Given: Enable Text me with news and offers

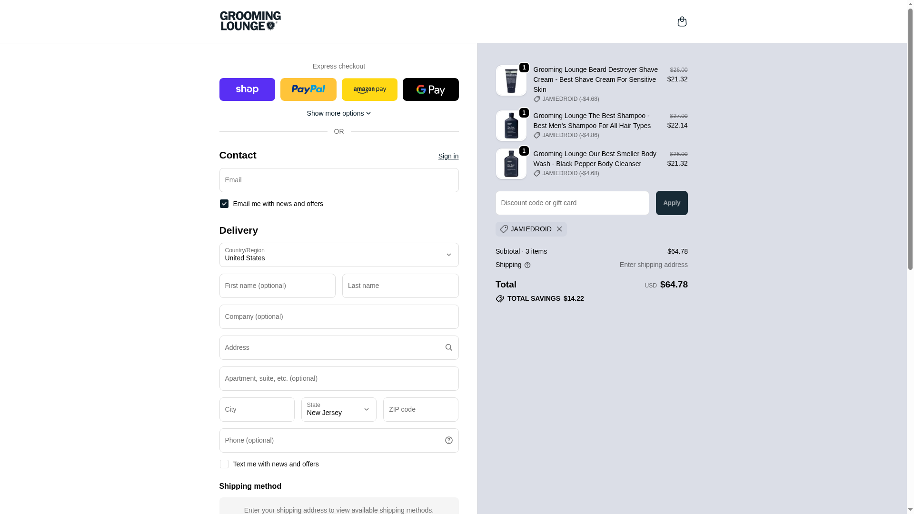Looking at the screenshot, I should click(224, 464).
